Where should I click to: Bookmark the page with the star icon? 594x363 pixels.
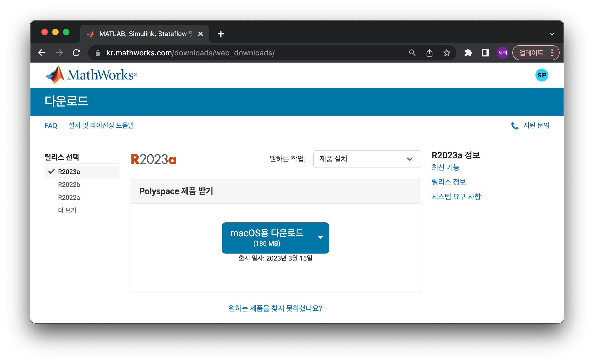tap(446, 53)
